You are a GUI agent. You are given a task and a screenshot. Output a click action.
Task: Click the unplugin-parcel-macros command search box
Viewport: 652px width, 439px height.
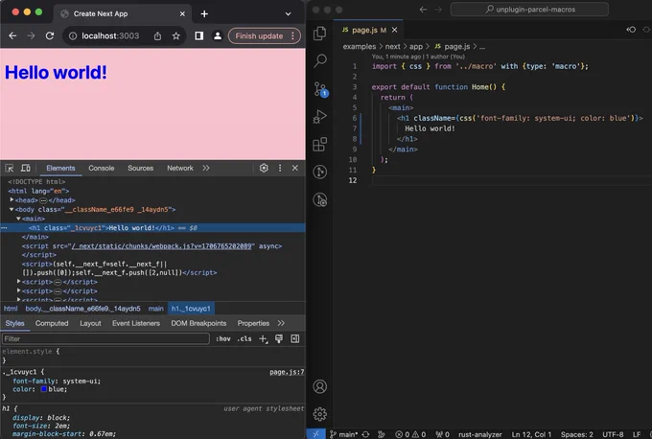529,10
